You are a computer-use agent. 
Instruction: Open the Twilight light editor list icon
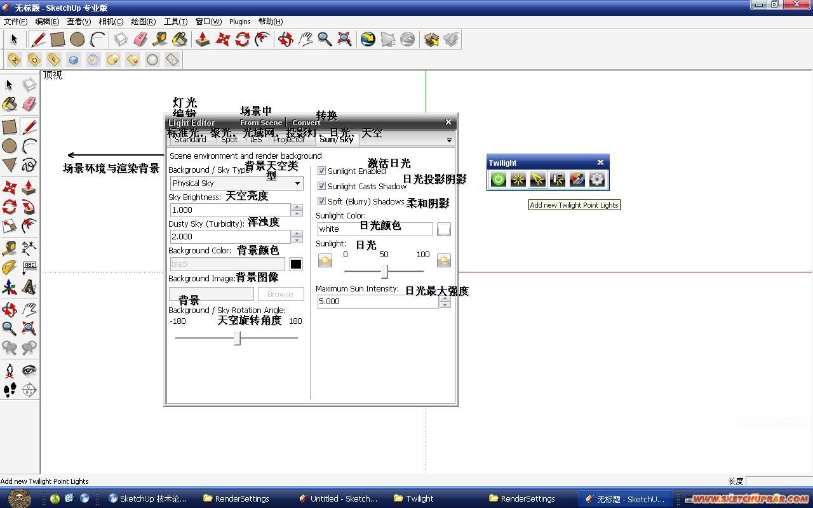coord(558,180)
